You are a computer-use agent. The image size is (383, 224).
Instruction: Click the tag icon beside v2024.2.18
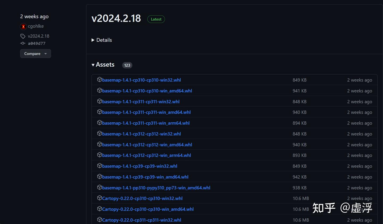23,36
